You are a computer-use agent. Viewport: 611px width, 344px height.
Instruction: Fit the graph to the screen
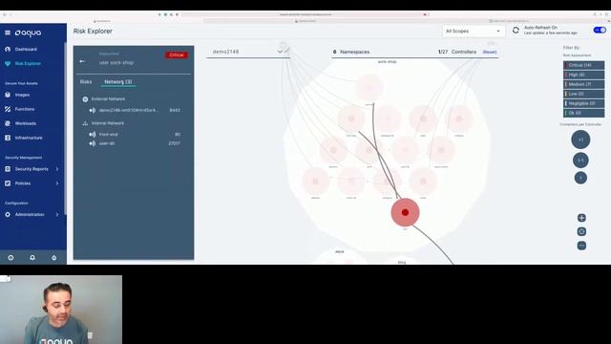pos(581,231)
